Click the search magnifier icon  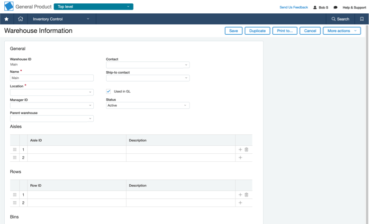pyautogui.click(x=333, y=19)
